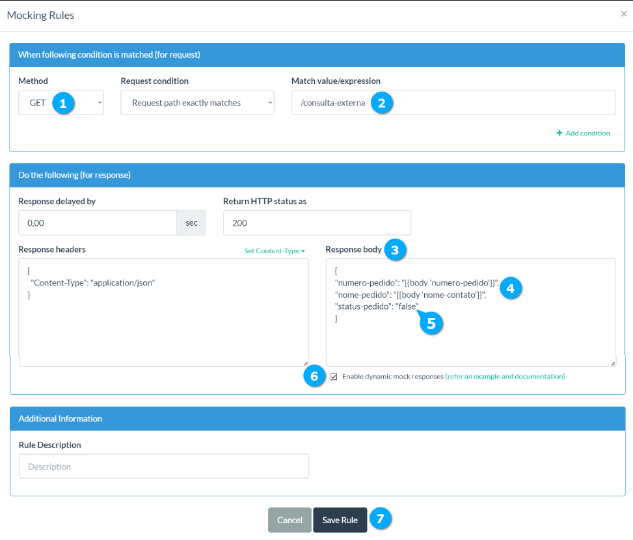This screenshot has width=633, height=540.
Task: Click the Rule Description input field
Action: point(164,466)
